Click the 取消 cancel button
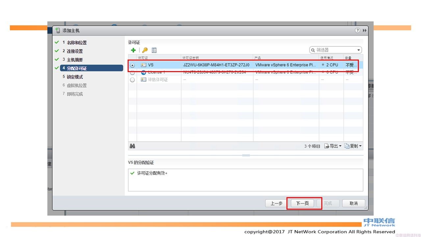421x237 pixels. coord(354,203)
